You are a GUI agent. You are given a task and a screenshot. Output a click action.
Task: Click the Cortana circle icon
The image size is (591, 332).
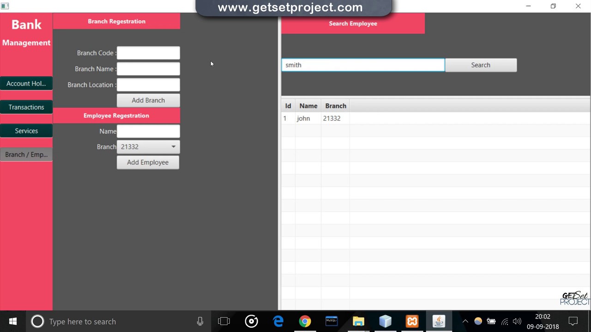(37, 321)
